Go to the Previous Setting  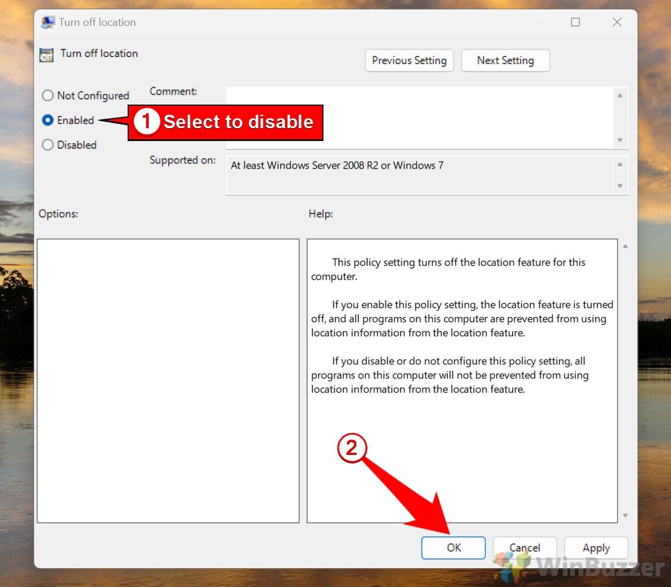click(x=409, y=61)
